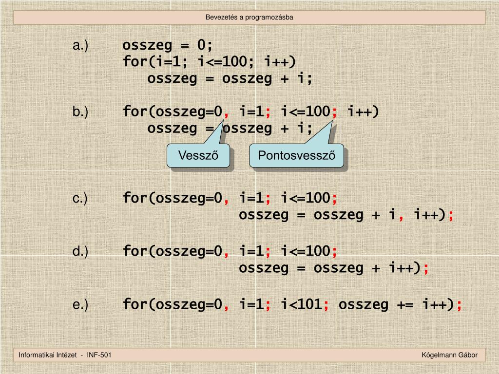Click the line "osszeg = osszeg + i, i++);"
Image resolution: width=499 pixels, height=374 pixels.
(x=346, y=215)
